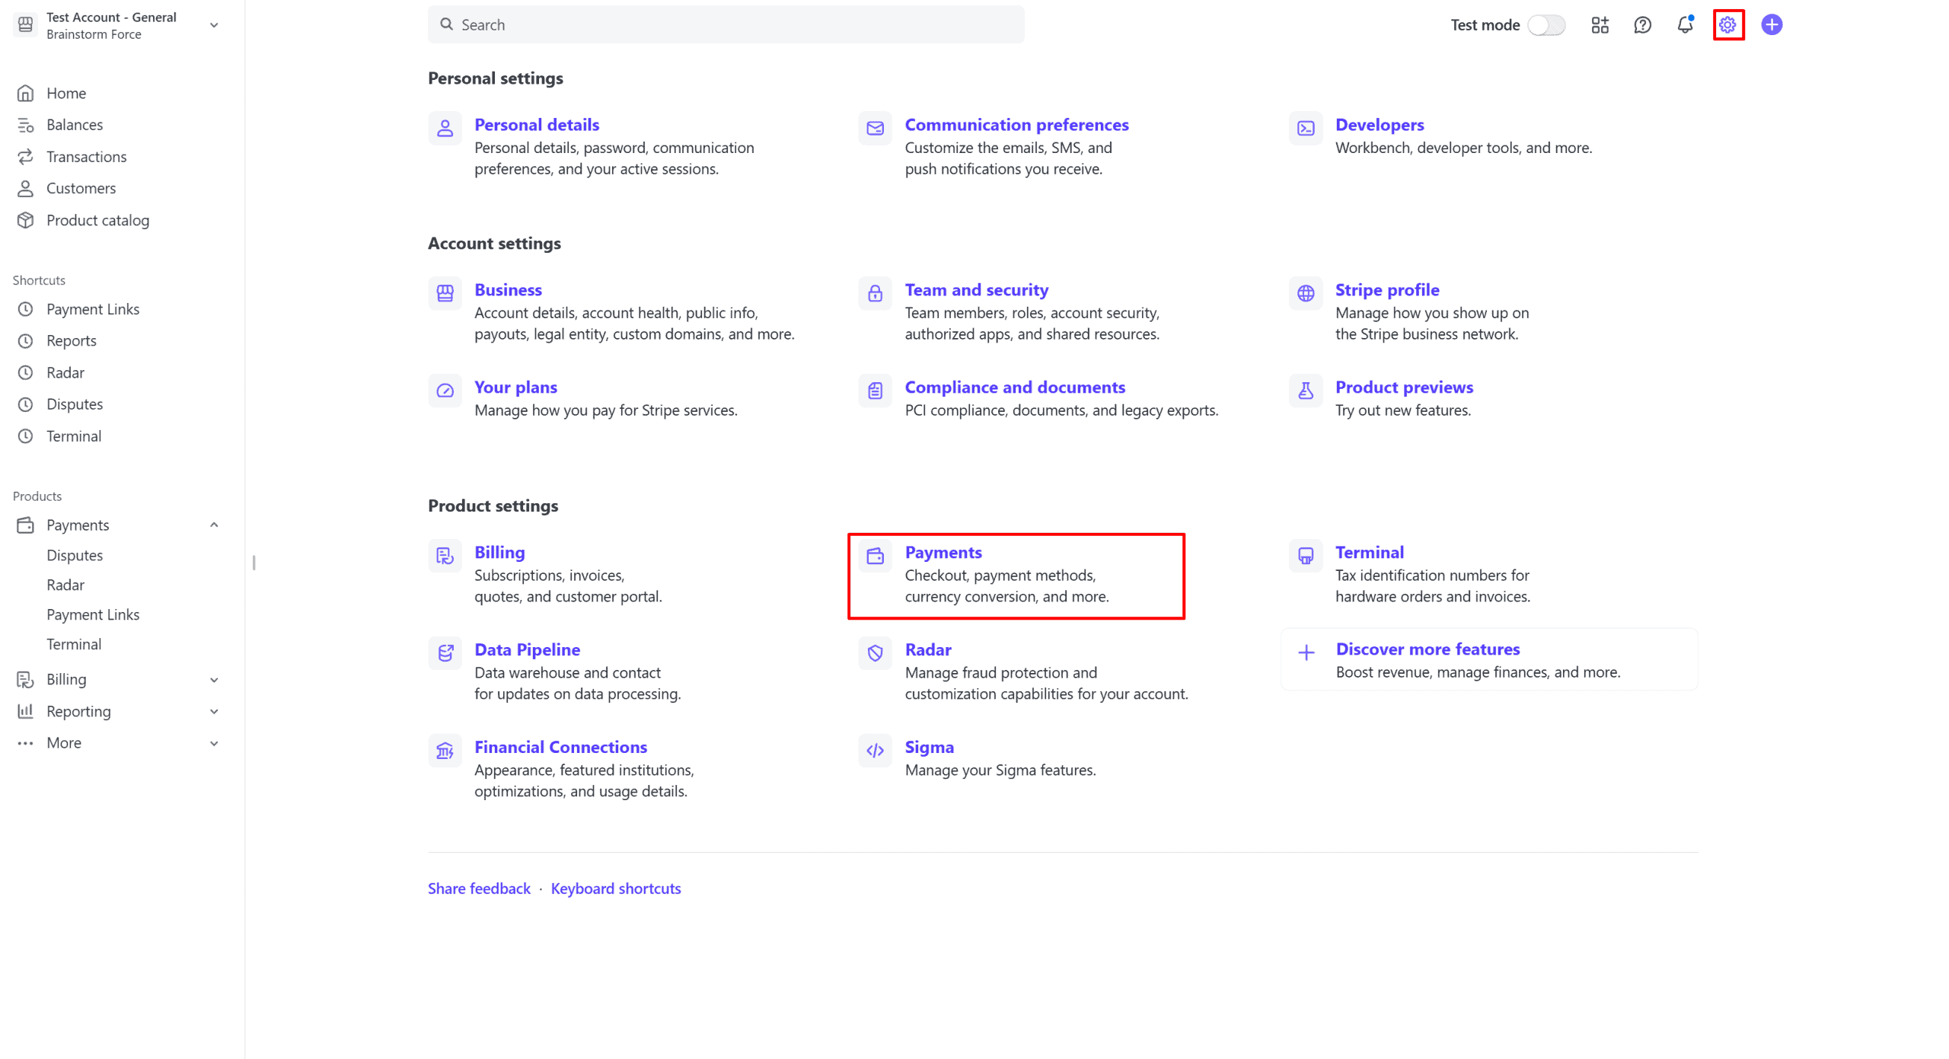Toggle the Test mode switch
The width and height of the screenshot is (1949, 1059).
(x=1545, y=25)
